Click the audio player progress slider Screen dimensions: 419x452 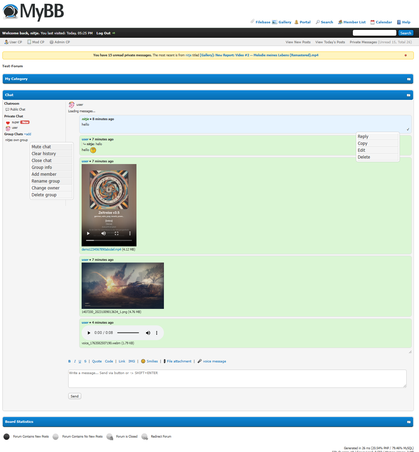(x=128, y=333)
